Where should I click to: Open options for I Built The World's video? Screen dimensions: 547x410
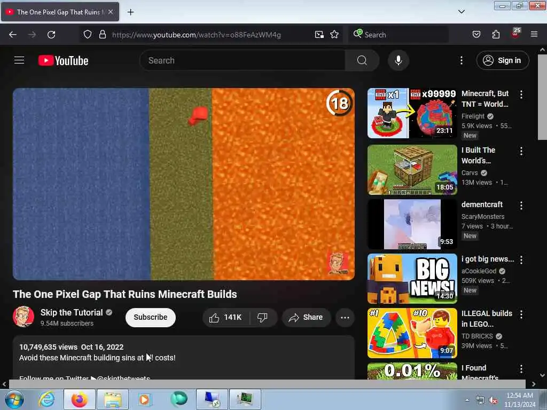pos(521,151)
